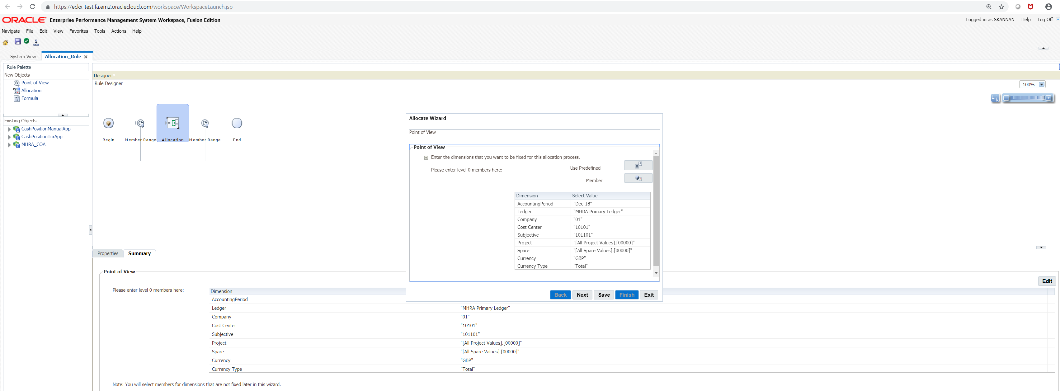Click the Exit button in the wizard
1060x391 pixels.
(648, 295)
